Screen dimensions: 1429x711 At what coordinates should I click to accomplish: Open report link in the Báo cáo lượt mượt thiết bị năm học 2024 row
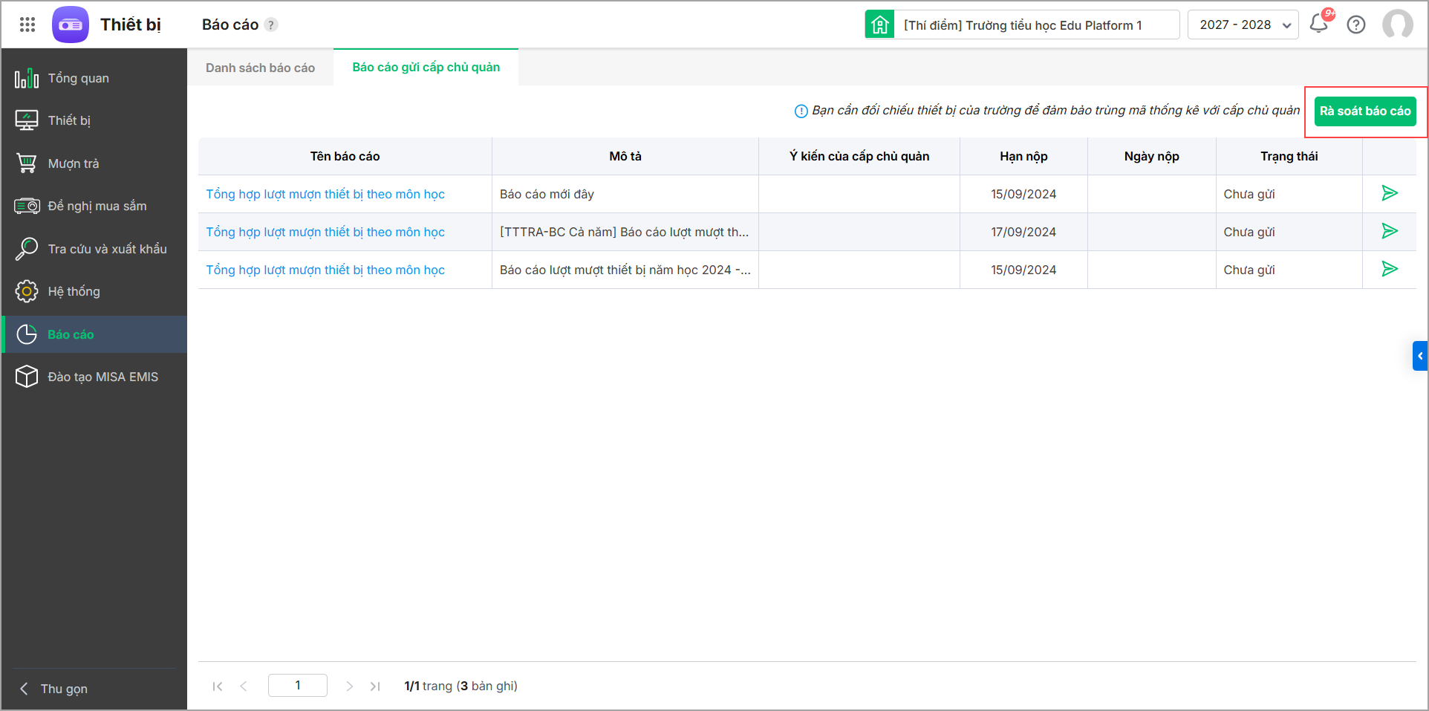click(x=325, y=270)
